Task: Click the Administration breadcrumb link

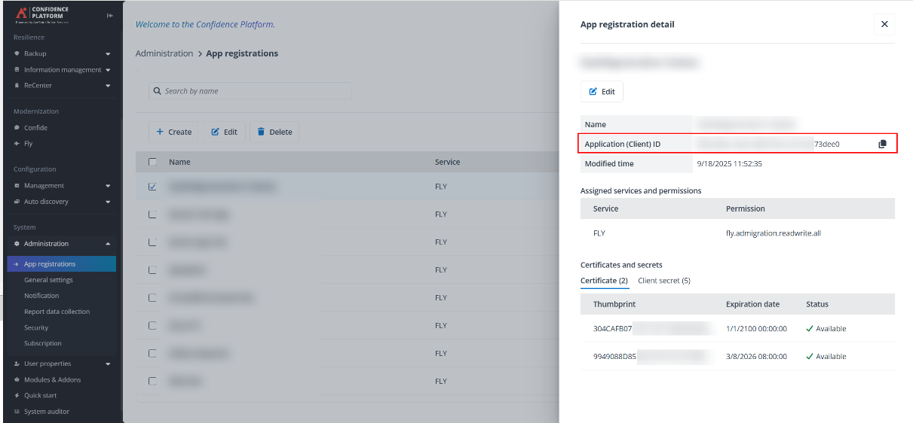Action: tap(164, 53)
